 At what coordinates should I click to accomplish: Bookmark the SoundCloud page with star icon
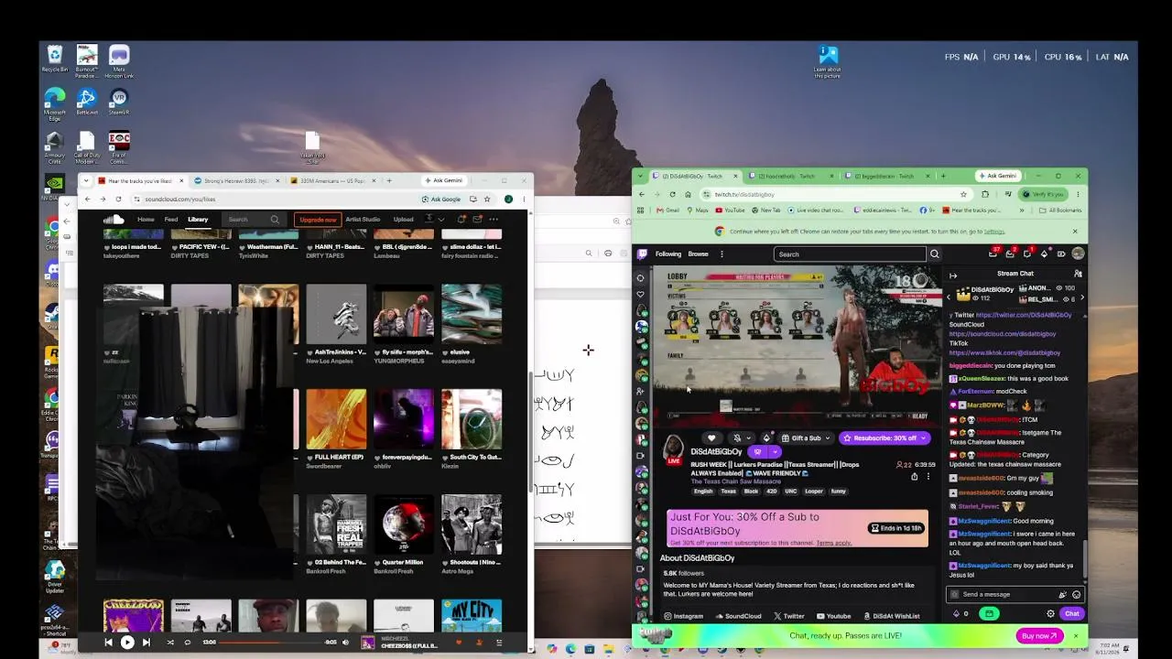pyautogui.click(x=488, y=199)
